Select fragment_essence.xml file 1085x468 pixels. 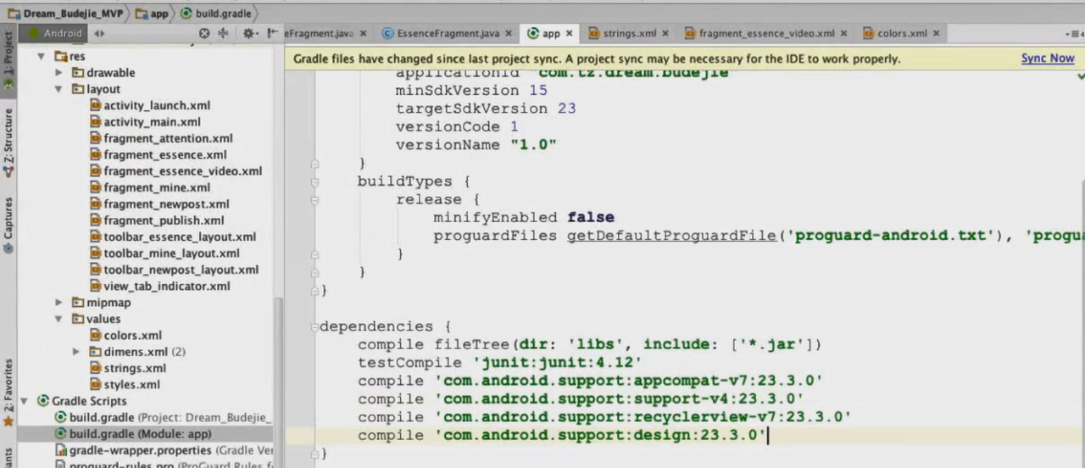(164, 155)
